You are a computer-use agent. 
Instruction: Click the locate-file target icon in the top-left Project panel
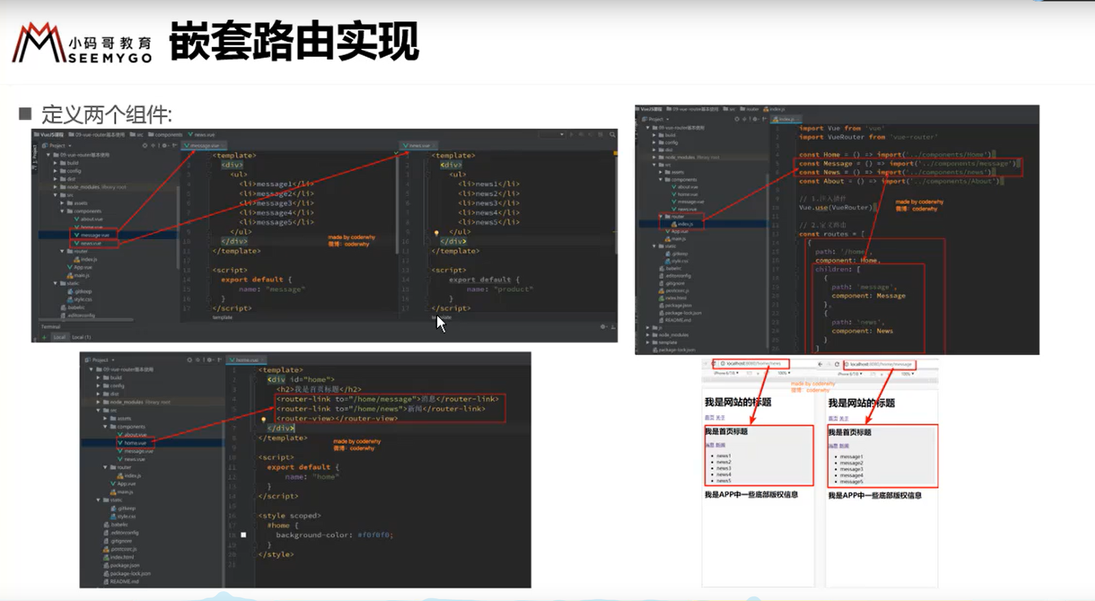[144, 146]
